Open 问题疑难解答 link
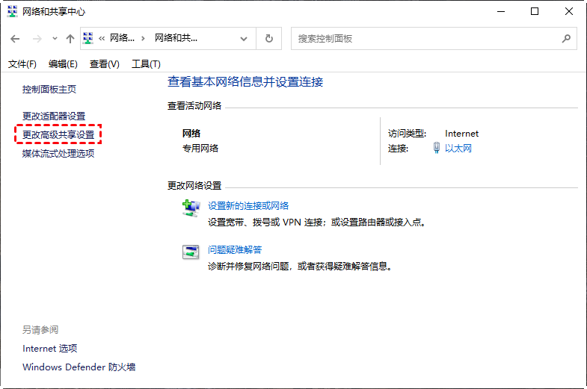Image resolution: width=587 pixels, height=389 pixels. coord(235,249)
